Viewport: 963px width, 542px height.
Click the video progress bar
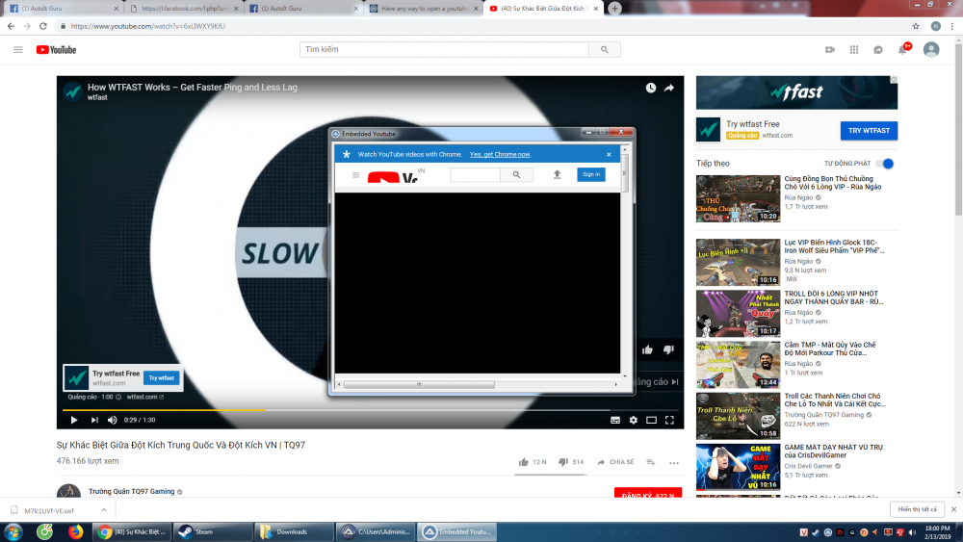(x=371, y=409)
